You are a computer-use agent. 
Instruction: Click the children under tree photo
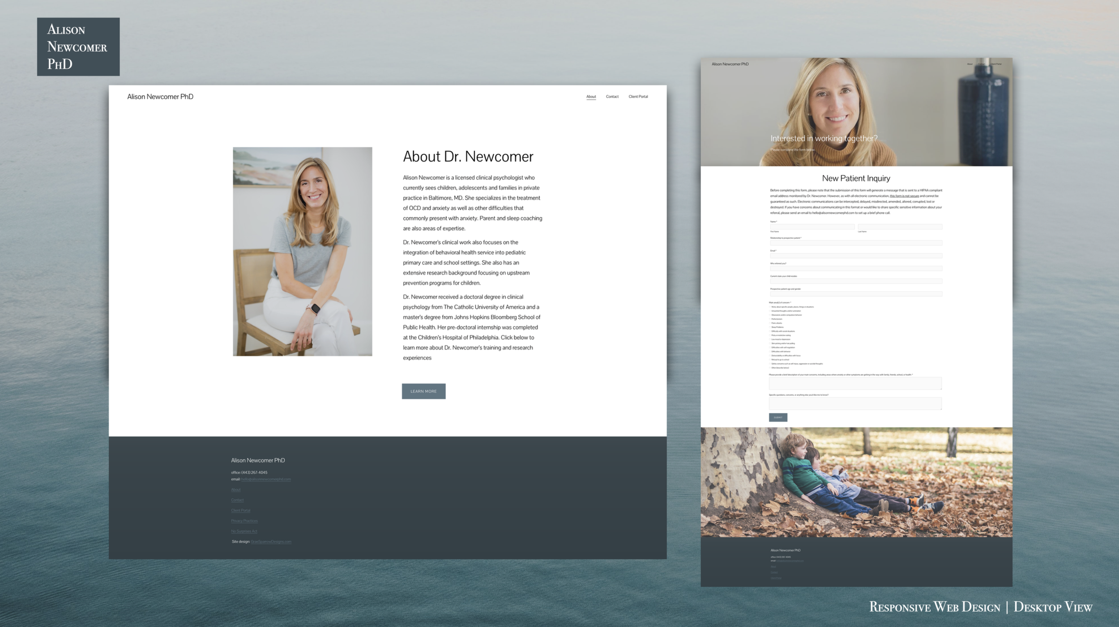pos(856,482)
